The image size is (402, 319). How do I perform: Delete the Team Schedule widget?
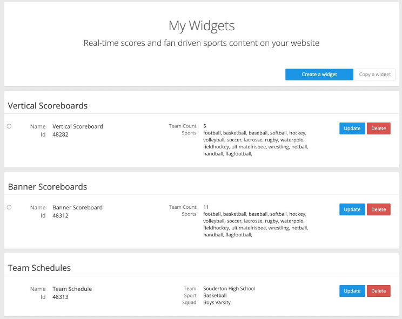tap(378, 291)
